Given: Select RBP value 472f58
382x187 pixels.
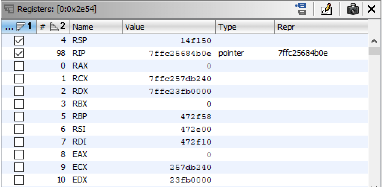Looking at the screenshot, I should [195, 117].
